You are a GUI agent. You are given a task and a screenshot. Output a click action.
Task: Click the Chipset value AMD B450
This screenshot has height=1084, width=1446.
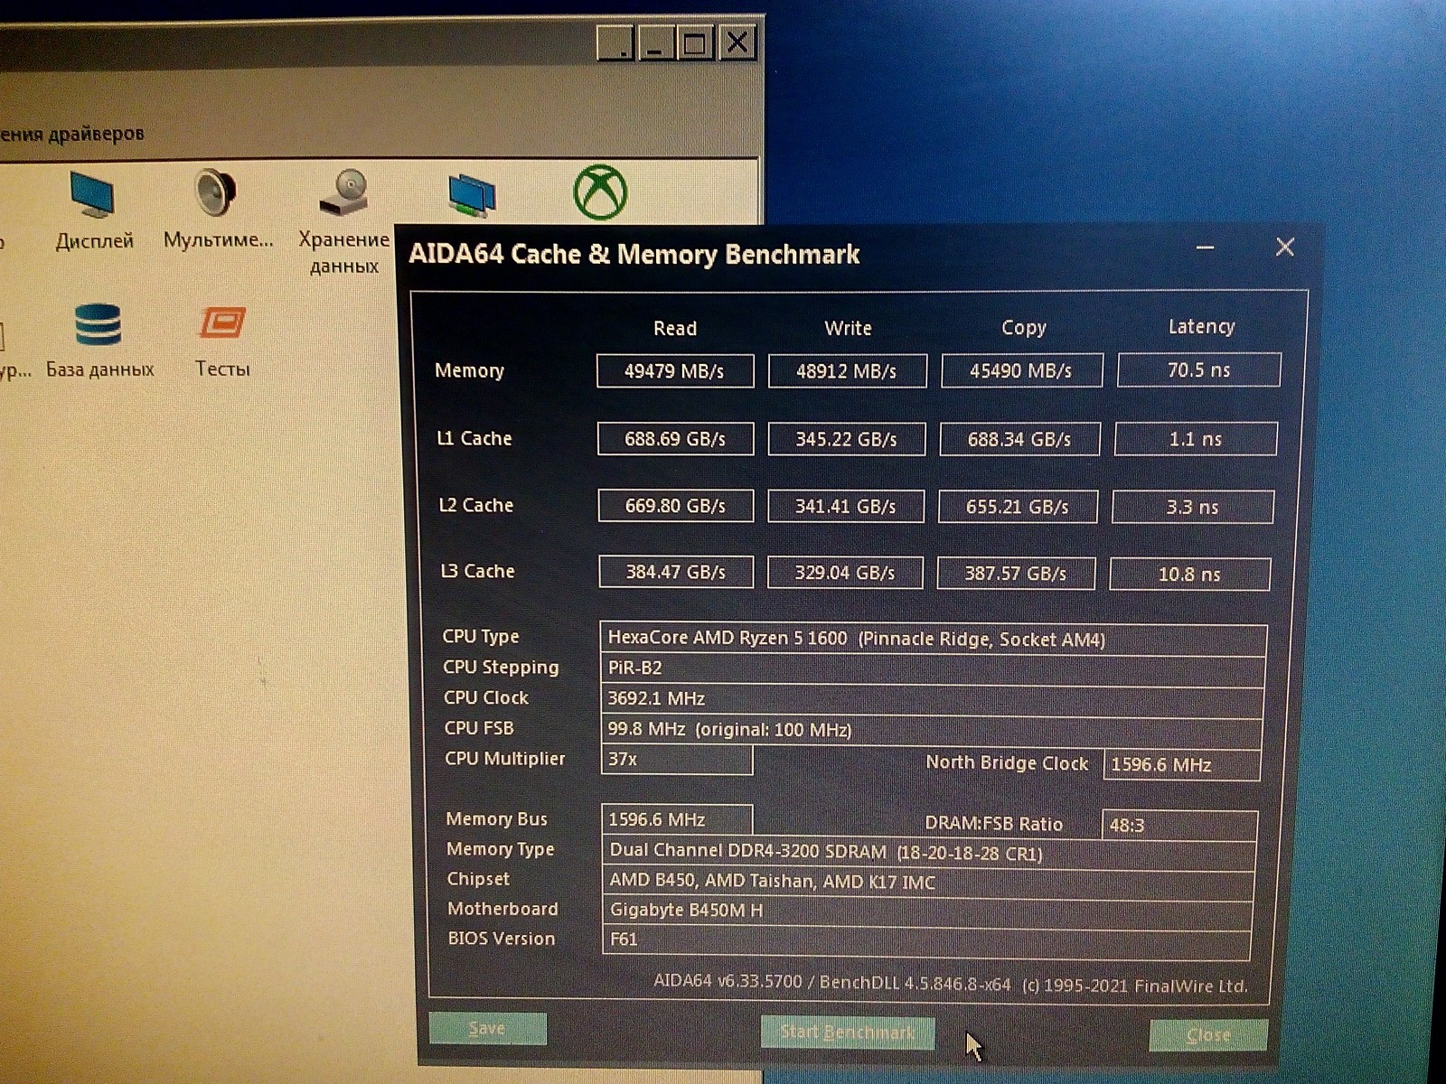click(928, 882)
